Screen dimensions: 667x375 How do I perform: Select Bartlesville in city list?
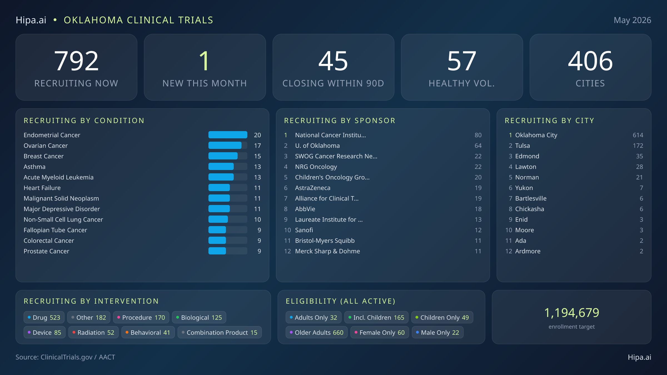coord(574,198)
